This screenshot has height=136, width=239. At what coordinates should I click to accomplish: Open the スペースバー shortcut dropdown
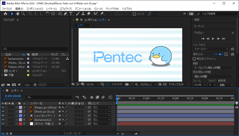click(x=211, y=49)
